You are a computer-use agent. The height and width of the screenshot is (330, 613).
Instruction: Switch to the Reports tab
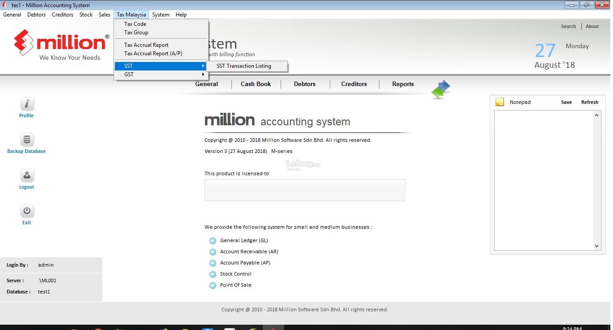pos(403,84)
